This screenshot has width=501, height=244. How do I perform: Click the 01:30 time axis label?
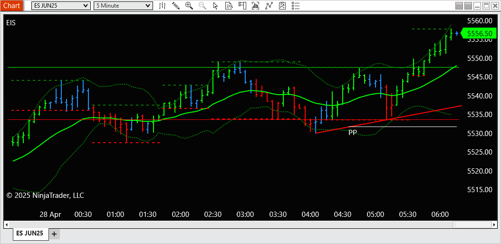click(148, 214)
